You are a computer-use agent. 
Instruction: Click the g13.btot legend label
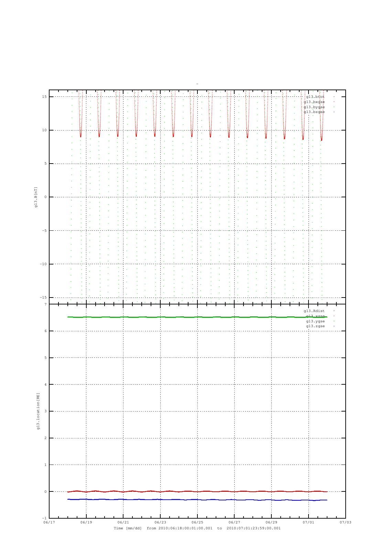point(315,97)
